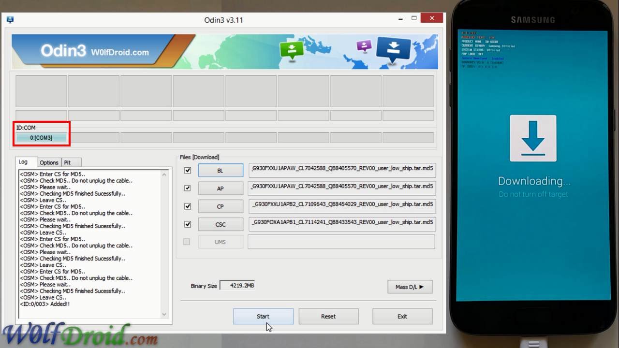619x348 pixels.
Task: Click the '<ID:0/003> Added!!' log line
Action: pos(44,304)
